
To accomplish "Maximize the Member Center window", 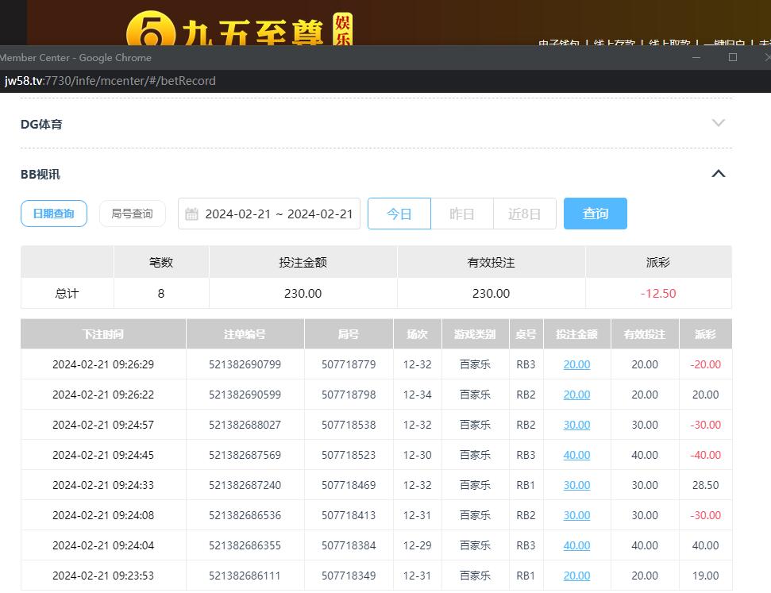I will [x=732, y=57].
